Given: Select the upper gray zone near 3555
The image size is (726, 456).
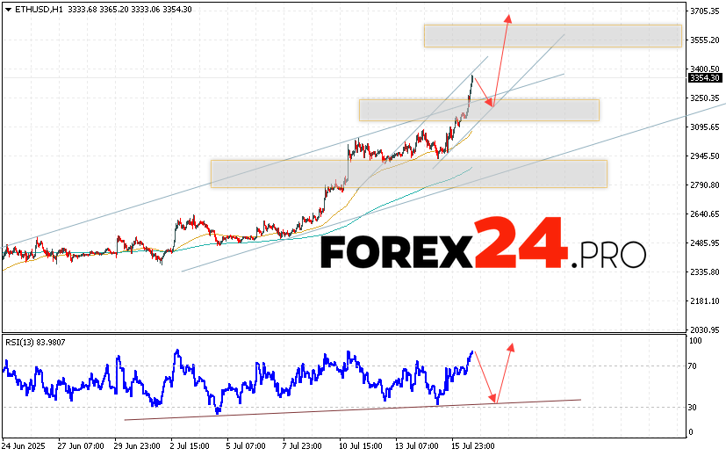Looking at the screenshot, I should (x=552, y=36).
